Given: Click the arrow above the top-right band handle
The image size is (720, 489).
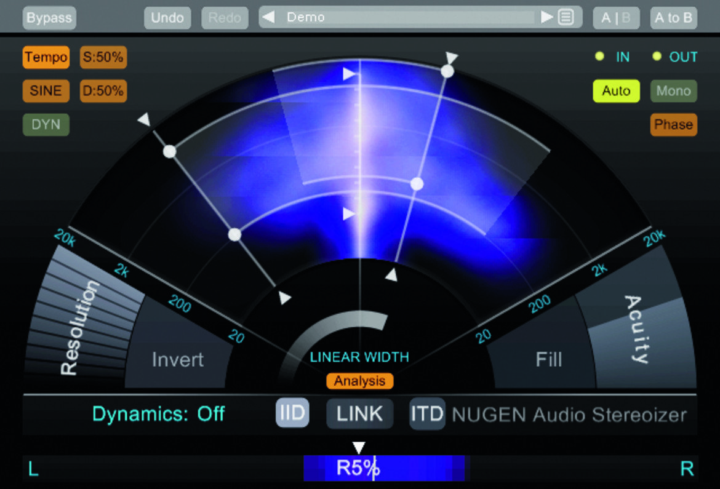Looking at the screenshot, I should (x=451, y=57).
